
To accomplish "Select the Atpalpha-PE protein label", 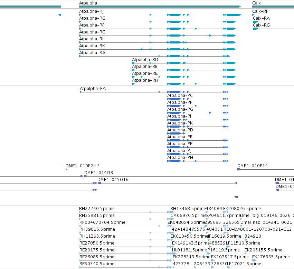I will coord(180,144).
